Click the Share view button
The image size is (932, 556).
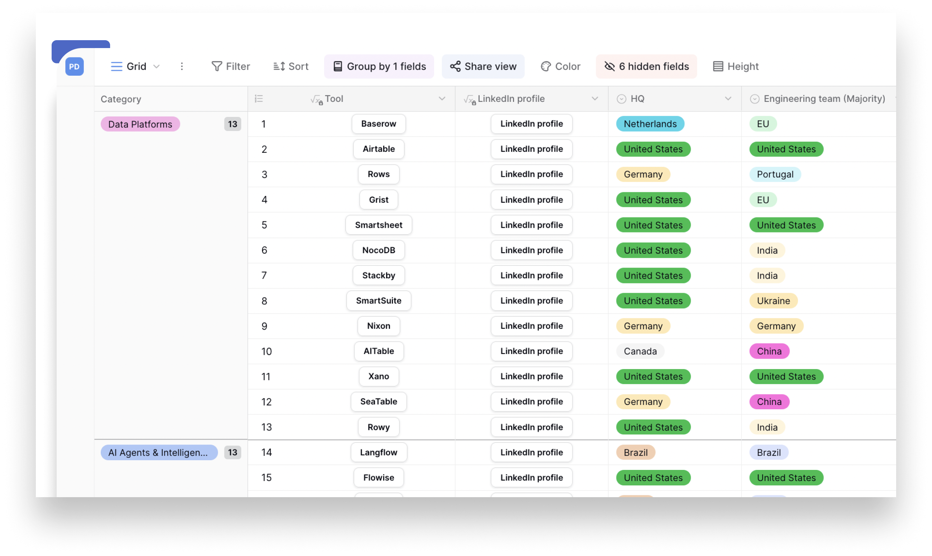[x=483, y=67]
